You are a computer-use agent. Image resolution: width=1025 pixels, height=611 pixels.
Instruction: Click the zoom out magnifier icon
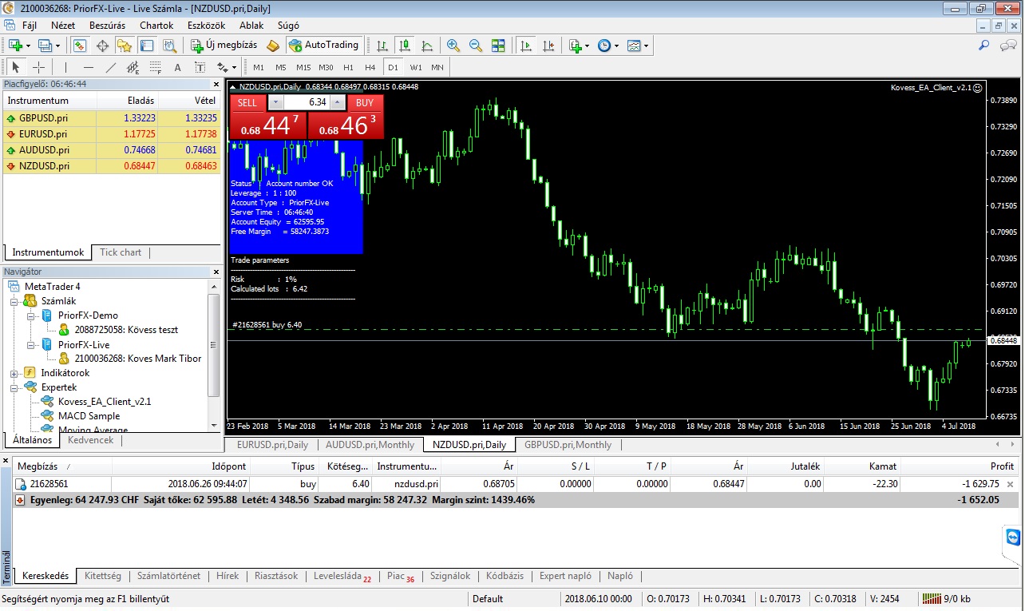point(476,46)
